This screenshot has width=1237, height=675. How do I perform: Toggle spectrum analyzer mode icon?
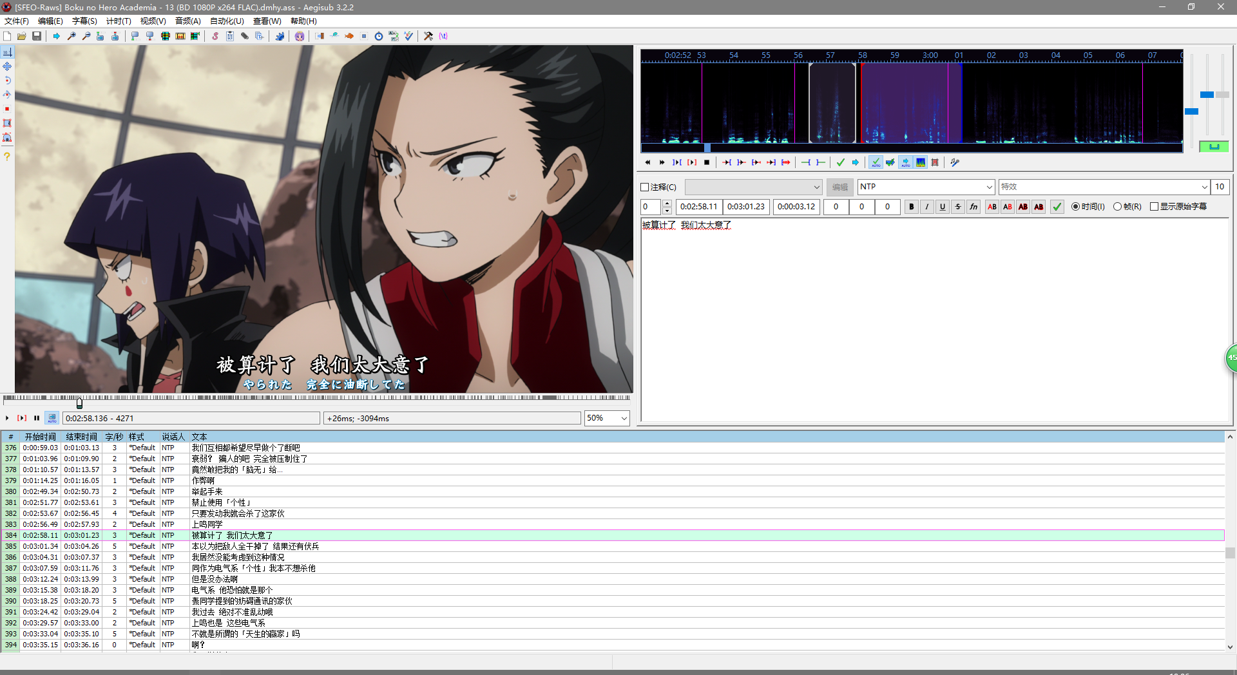(x=921, y=162)
